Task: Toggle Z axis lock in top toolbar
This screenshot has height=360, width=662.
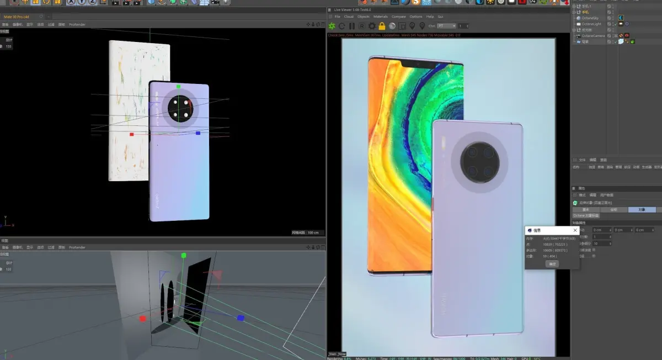Action: click(92, 2)
